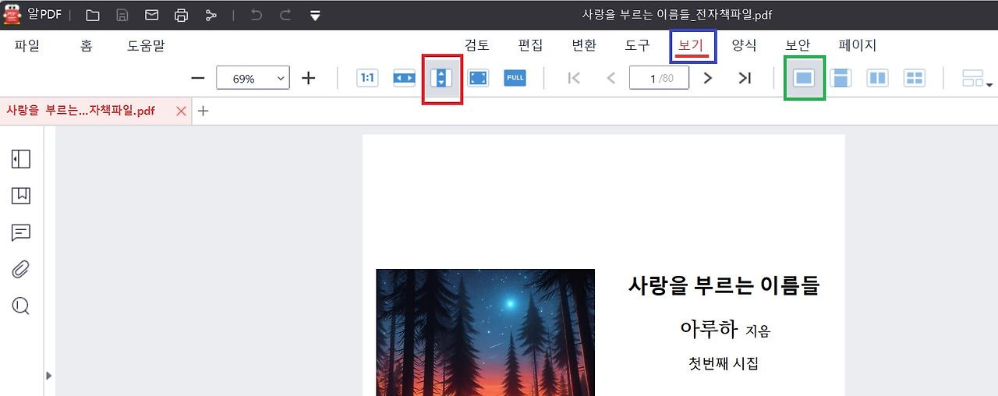Fit whole page in window
Screen dimensions: 998x396
click(478, 78)
